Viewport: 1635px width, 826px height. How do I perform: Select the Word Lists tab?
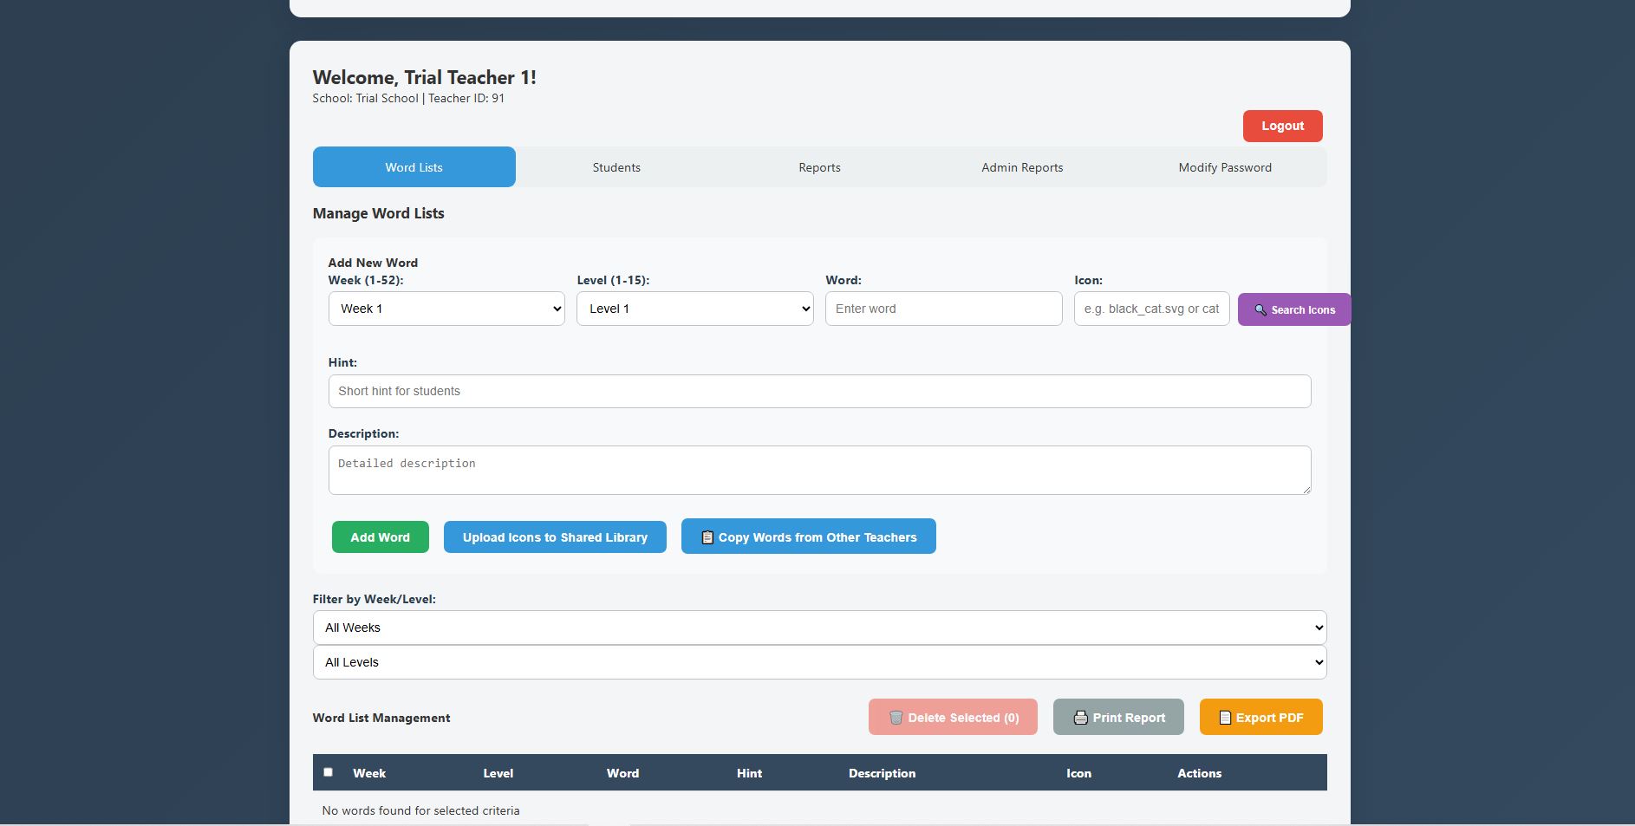pos(414,167)
